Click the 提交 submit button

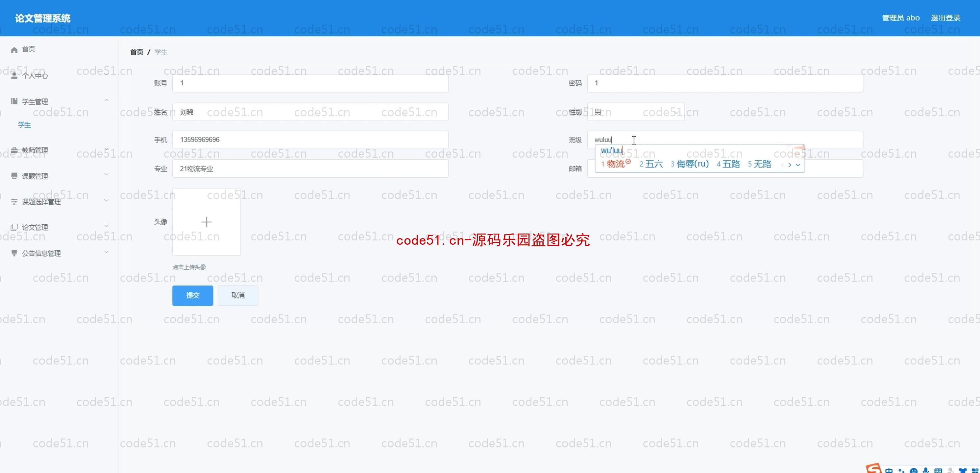tap(192, 296)
